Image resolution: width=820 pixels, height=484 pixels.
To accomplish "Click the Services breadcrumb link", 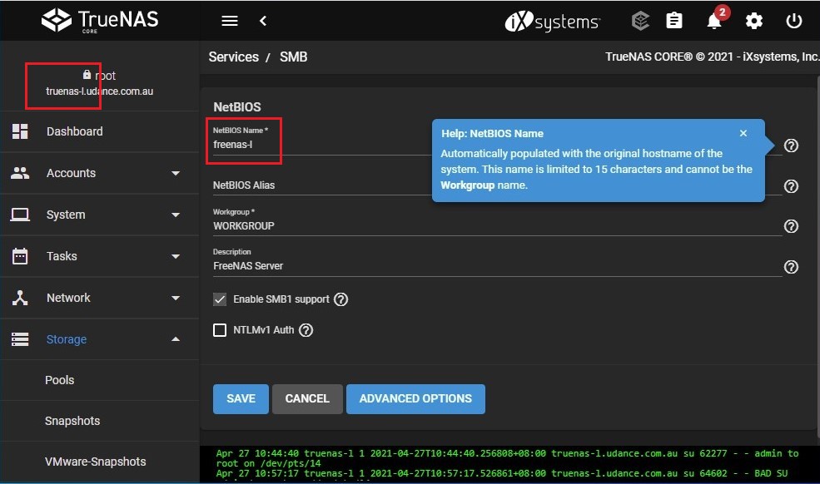I will tap(234, 57).
